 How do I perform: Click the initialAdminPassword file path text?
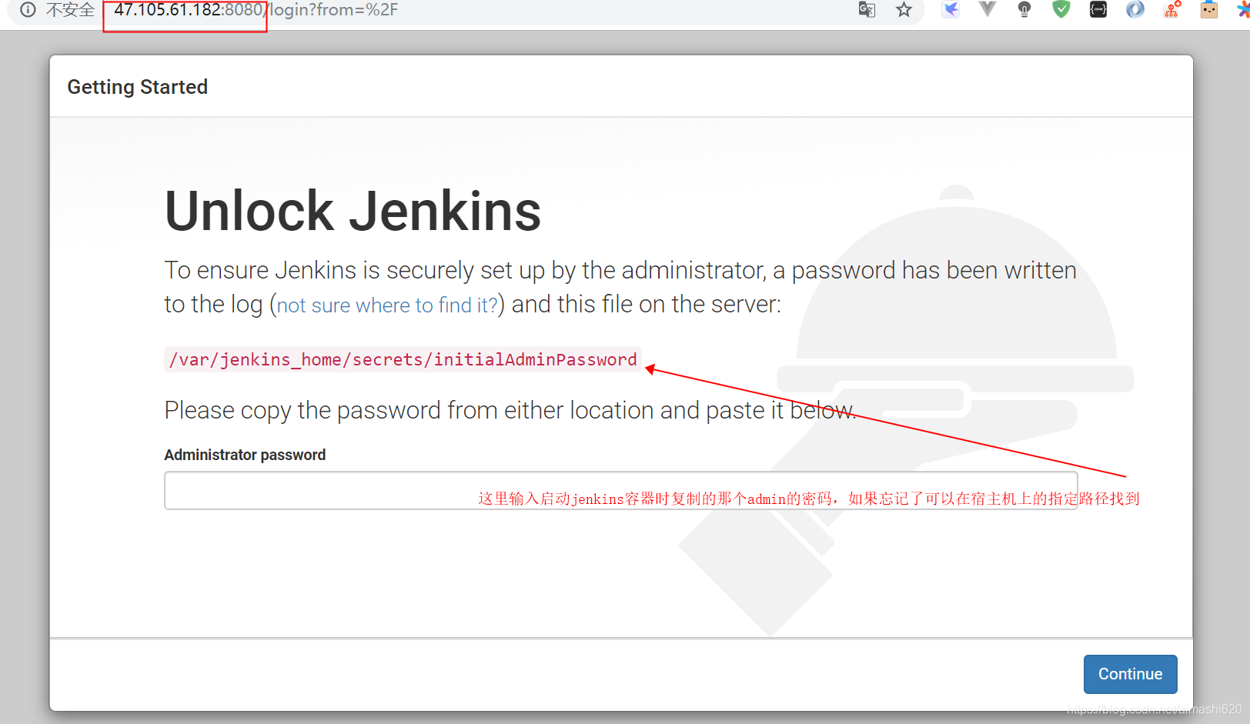pos(403,360)
